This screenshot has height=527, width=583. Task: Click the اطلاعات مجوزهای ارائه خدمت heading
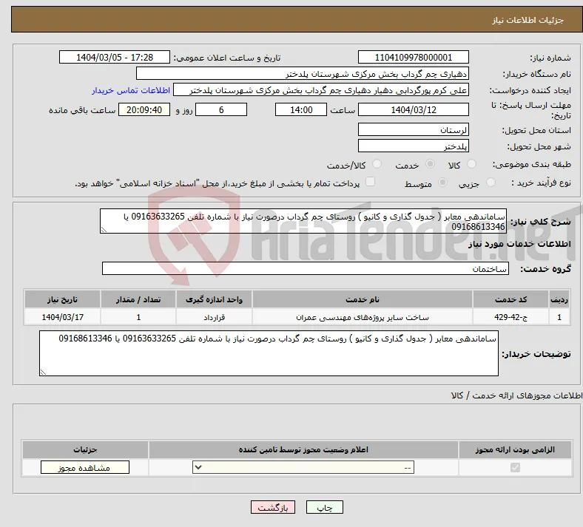click(517, 395)
